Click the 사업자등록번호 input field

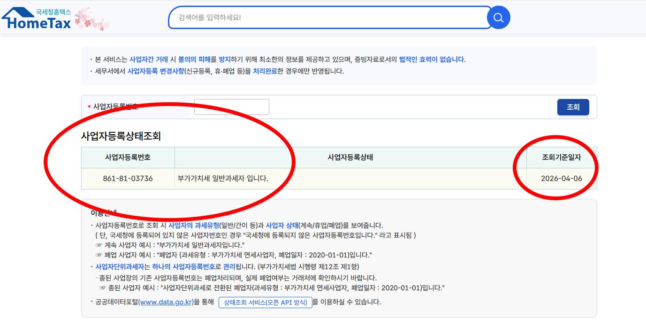tap(231, 107)
